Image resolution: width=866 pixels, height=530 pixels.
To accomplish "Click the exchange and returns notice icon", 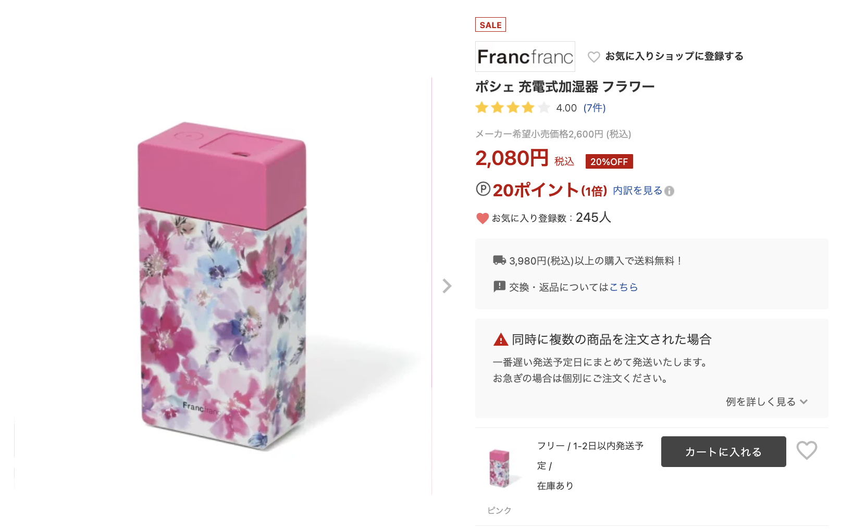I will point(499,286).
